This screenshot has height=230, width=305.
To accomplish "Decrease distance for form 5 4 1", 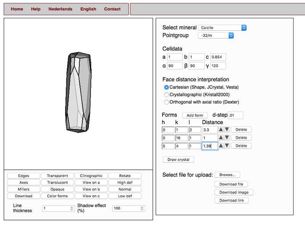I will point(227,146).
